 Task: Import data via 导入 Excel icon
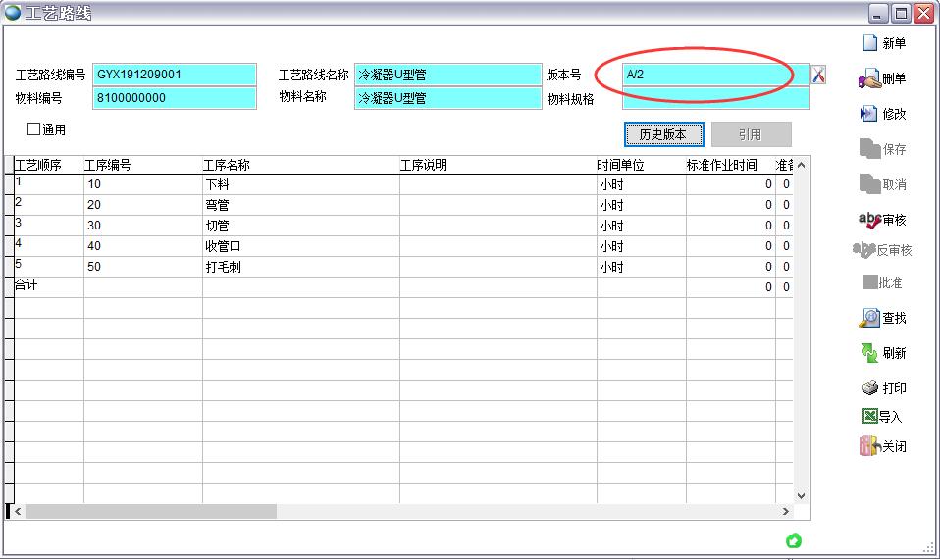click(x=868, y=417)
